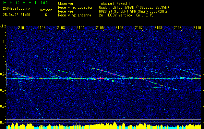Click the 0.8 kHz axis label
Screen dimensions: 204x129
click(x=3, y=90)
